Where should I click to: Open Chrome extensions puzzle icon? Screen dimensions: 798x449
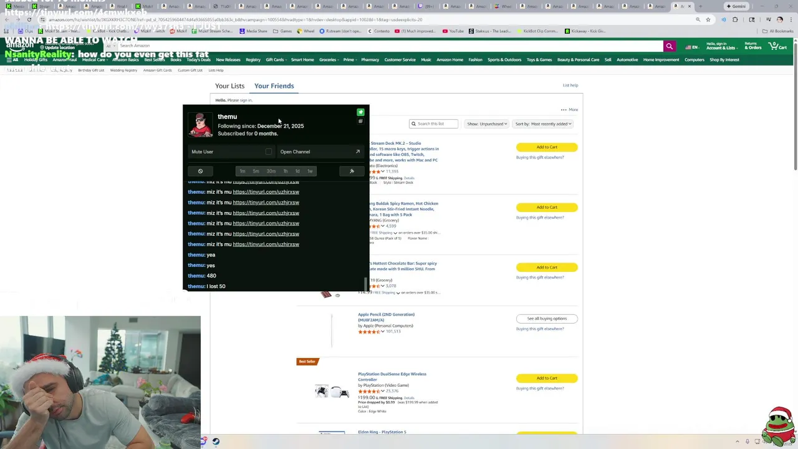735,19
